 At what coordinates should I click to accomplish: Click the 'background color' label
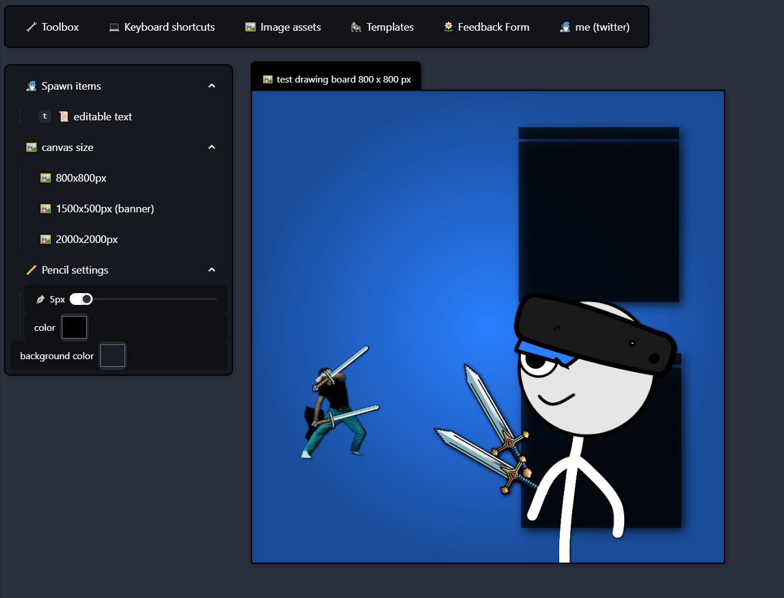tap(57, 356)
